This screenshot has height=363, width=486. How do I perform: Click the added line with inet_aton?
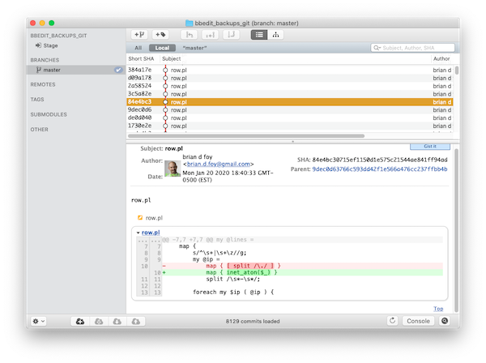[x=302, y=272]
